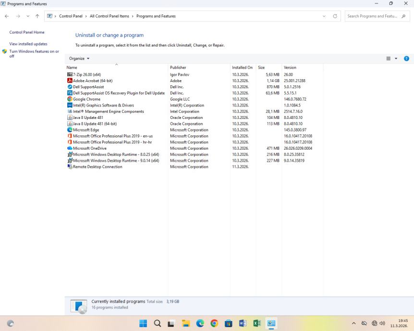Launch Microsoft Edge from the taskbar
The width and height of the screenshot is (414, 331).
[200, 323]
